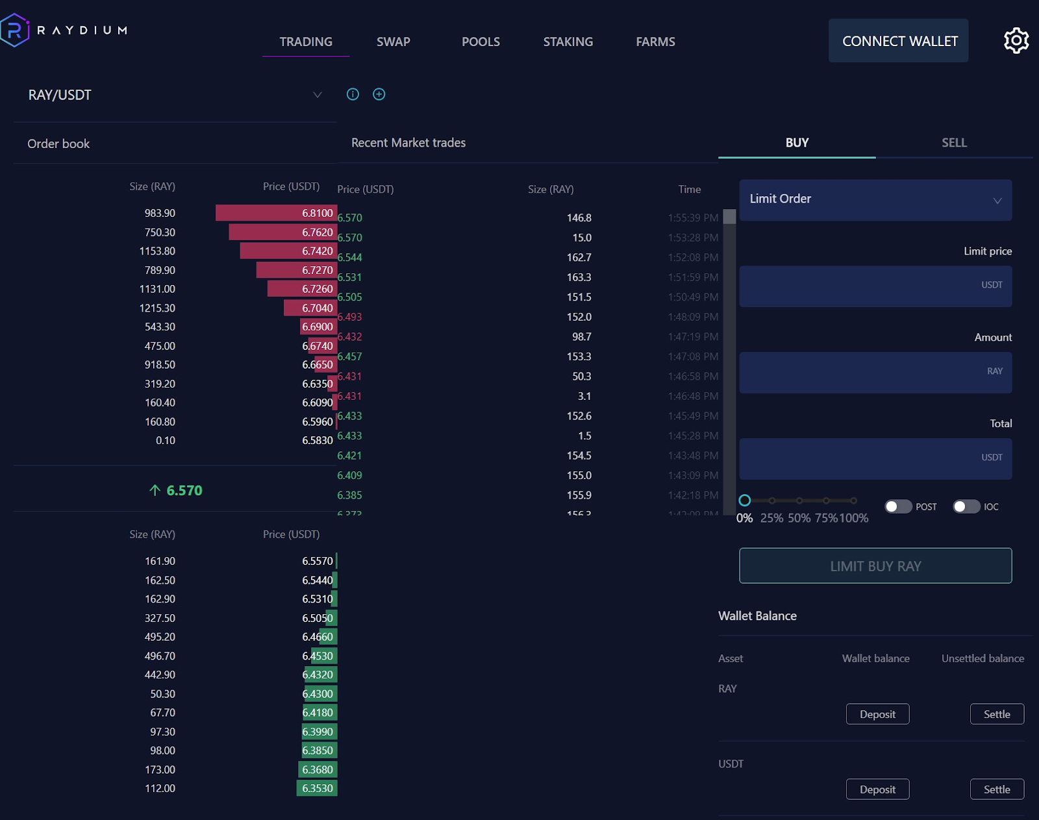Select ask price 6.7040 in order book

tap(317, 308)
